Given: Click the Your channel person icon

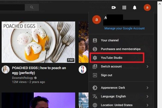Looking at the screenshot, I should [x=95, y=40].
